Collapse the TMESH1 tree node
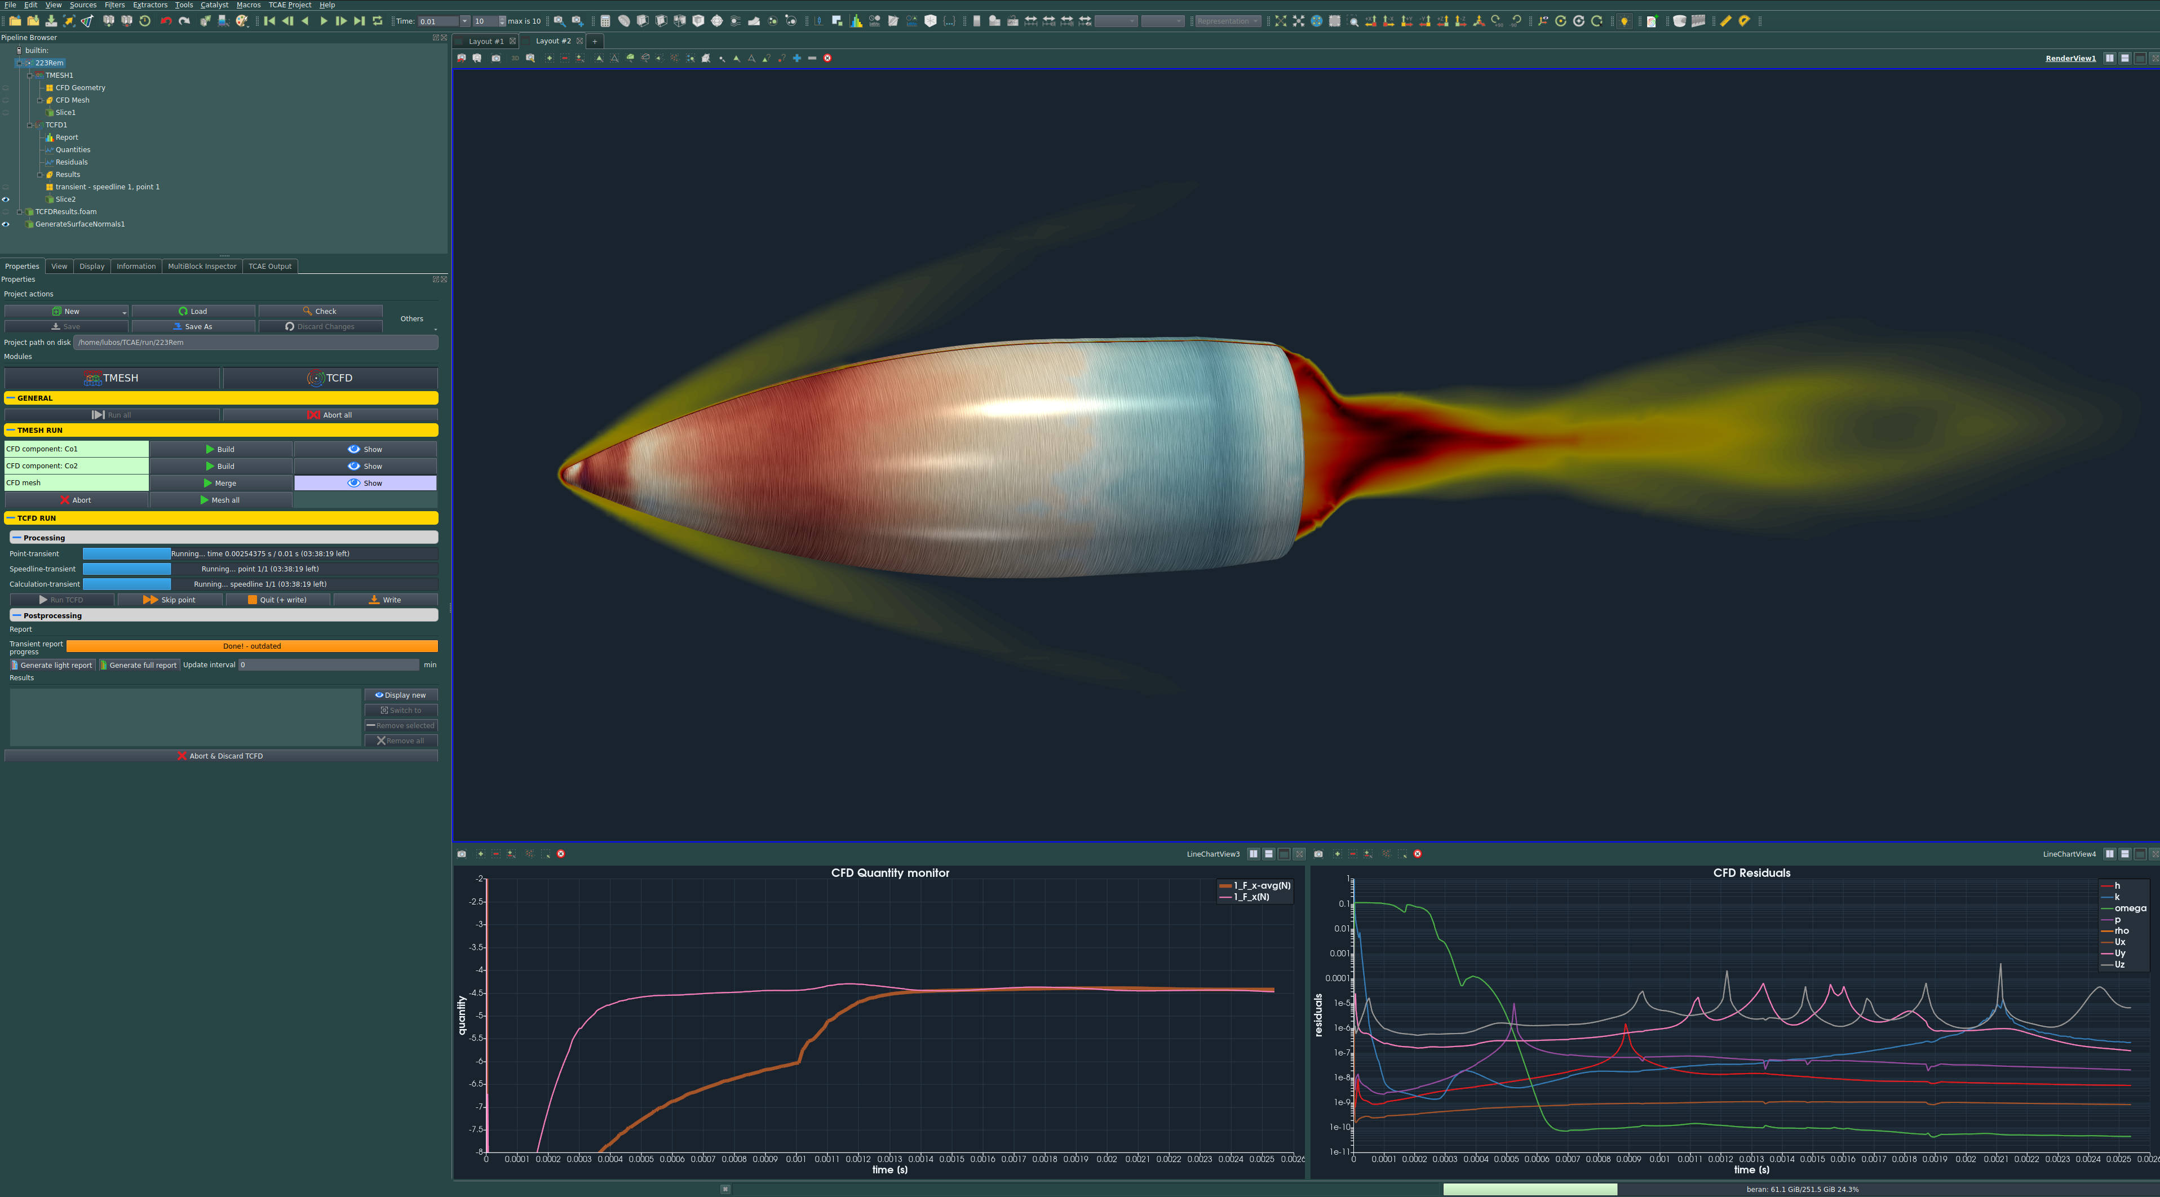The height and width of the screenshot is (1197, 2160). [x=29, y=76]
